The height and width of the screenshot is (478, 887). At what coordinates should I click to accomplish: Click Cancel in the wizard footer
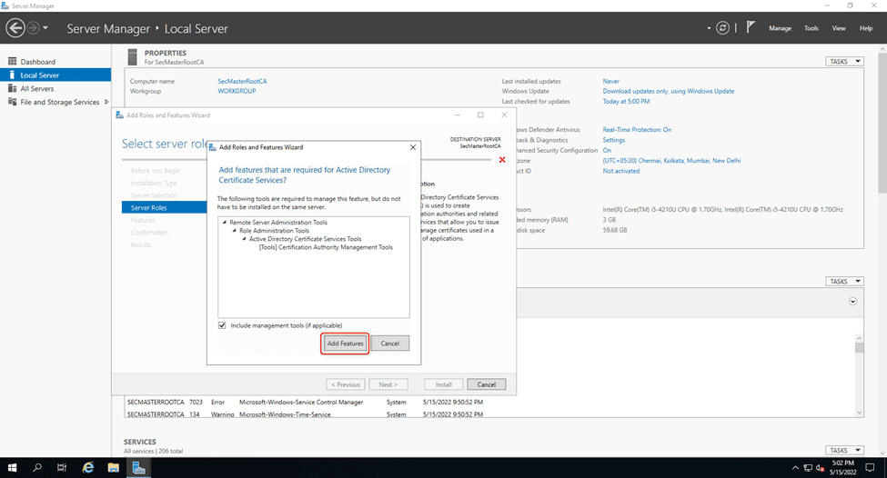[x=487, y=384]
